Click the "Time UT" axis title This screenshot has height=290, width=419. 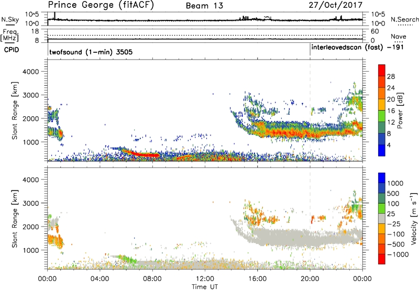coord(205,287)
